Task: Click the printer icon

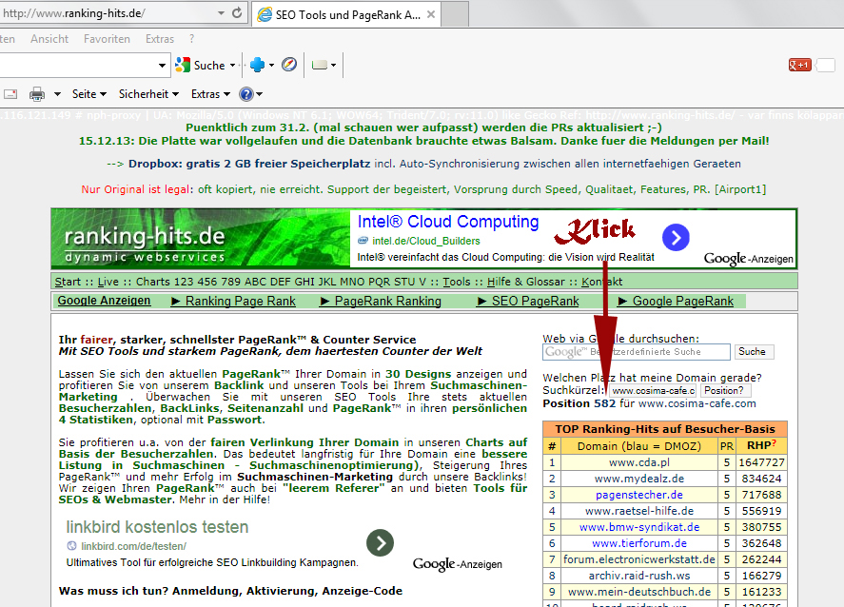Action: [37, 94]
